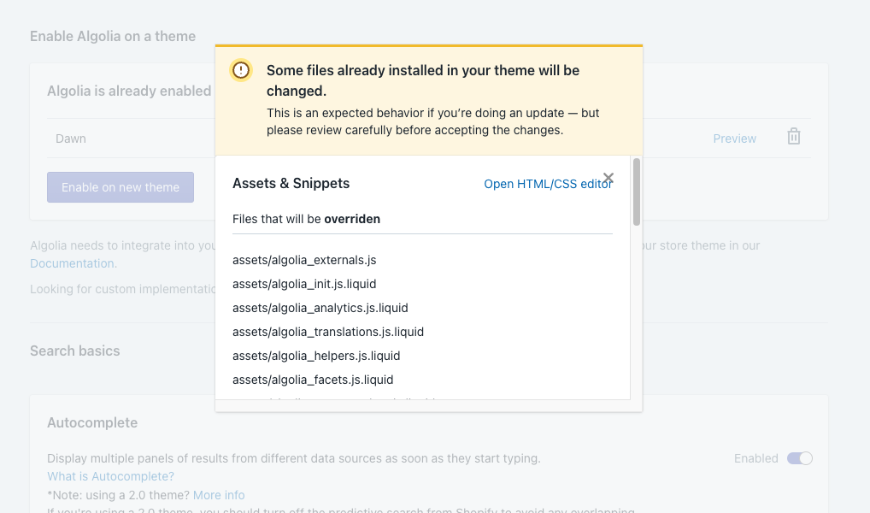Screen dimensions: 870x513
Task: Click Enable on new theme button
Action: coord(121,187)
